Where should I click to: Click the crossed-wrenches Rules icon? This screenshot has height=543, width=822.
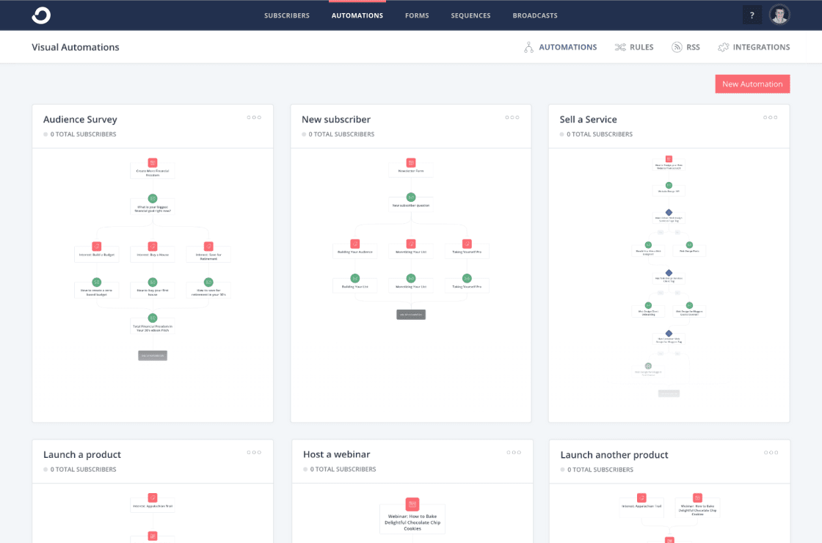[619, 46]
